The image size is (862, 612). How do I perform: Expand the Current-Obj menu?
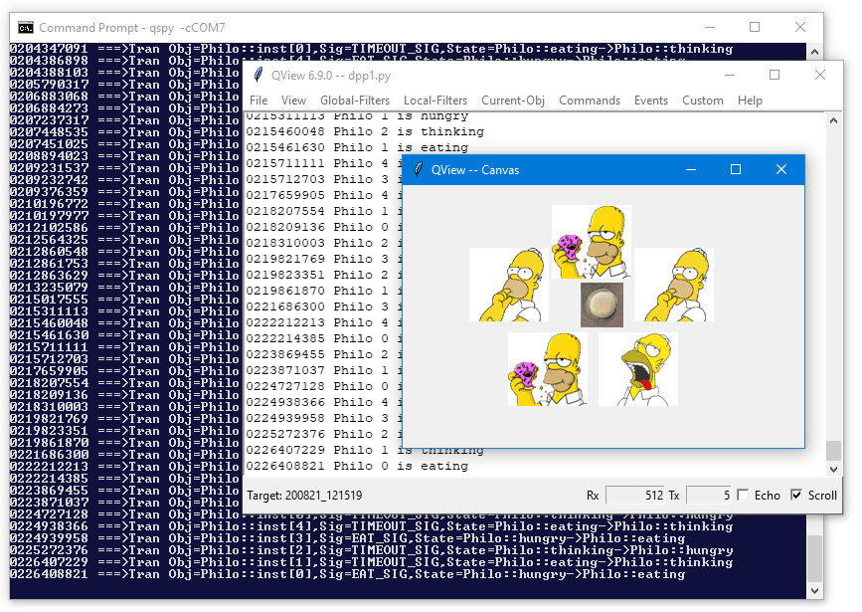[x=513, y=101]
